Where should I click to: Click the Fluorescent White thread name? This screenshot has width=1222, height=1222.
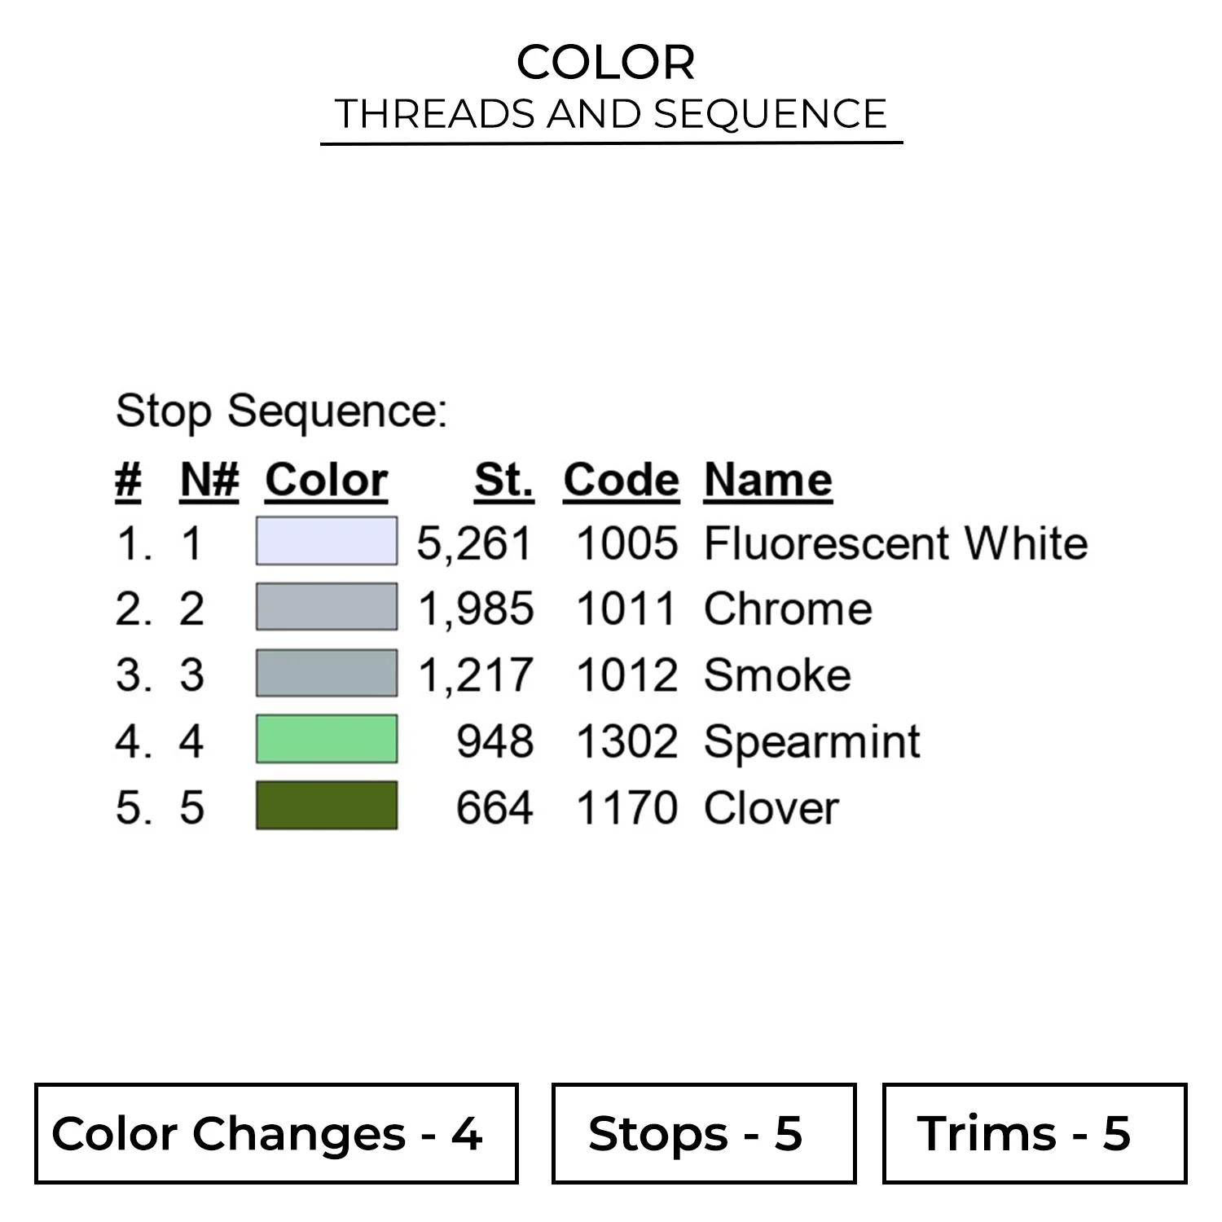click(895, 543)
